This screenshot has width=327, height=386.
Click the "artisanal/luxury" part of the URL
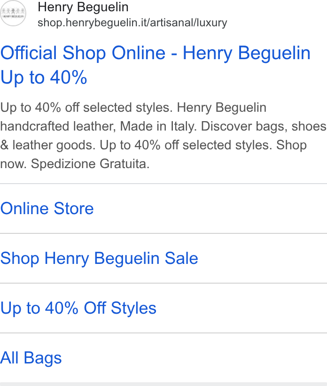point(188,23)
